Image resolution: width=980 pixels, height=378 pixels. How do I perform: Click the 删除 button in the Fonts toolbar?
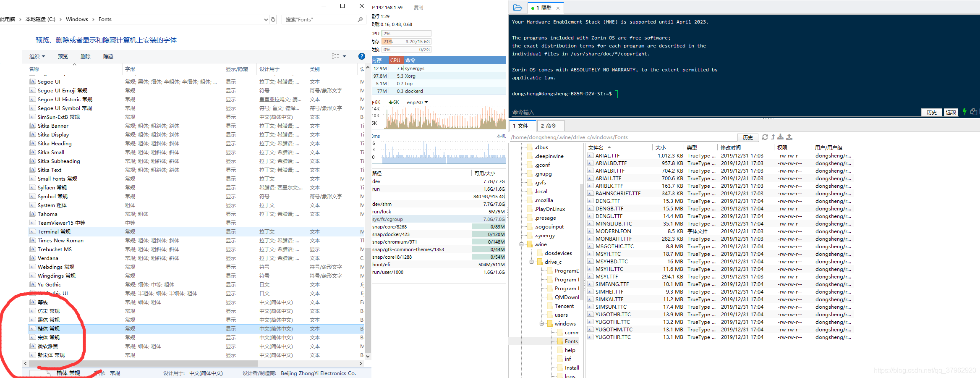[x=86, y=56]
